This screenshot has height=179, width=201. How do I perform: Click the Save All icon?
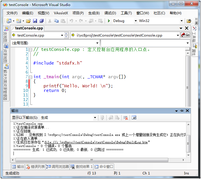tap(42, 21)
